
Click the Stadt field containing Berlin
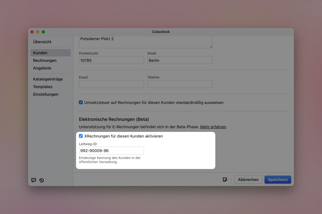tap(180, 60)
